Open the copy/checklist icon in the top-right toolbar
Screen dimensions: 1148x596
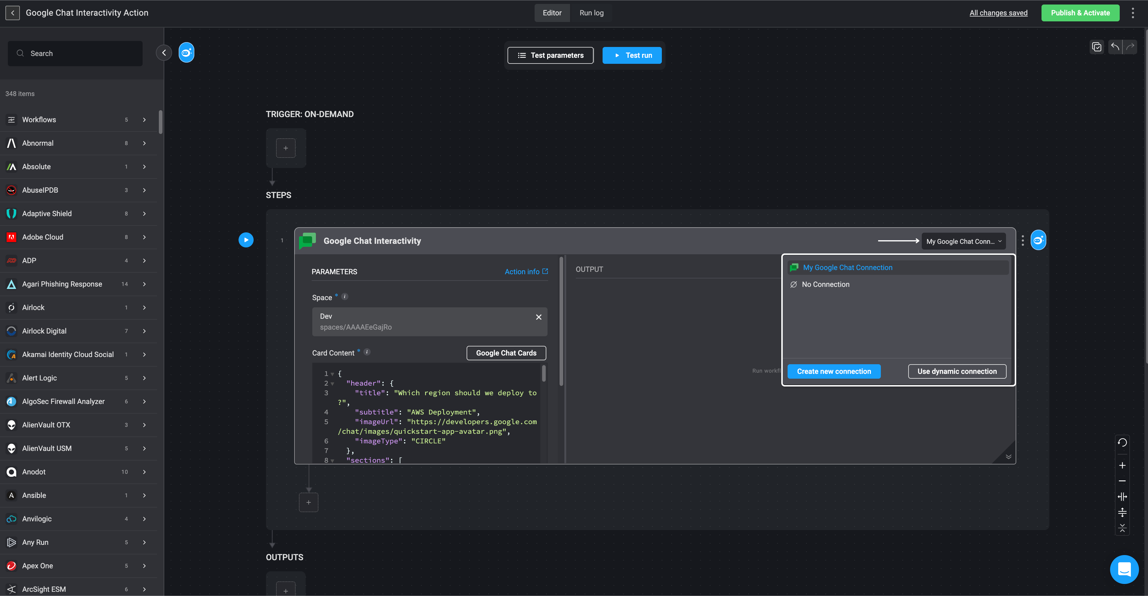coord(1097,47)
